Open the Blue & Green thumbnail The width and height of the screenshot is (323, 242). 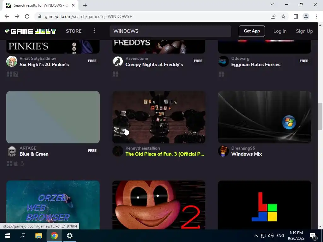coord(53,117)
